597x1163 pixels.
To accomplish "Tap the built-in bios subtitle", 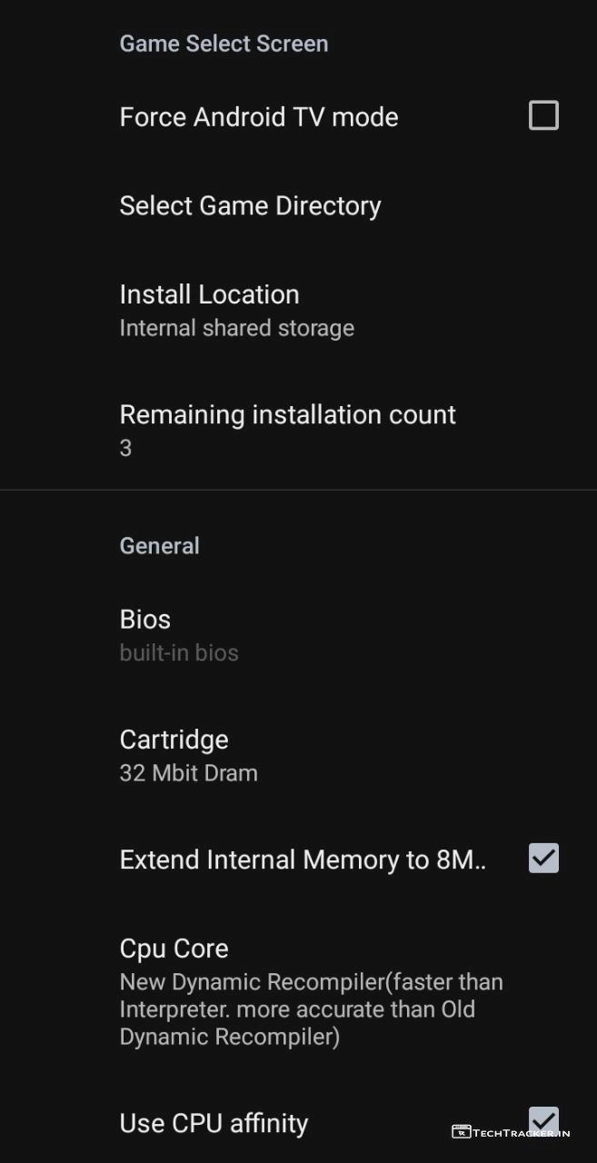I will pos(179,653).
